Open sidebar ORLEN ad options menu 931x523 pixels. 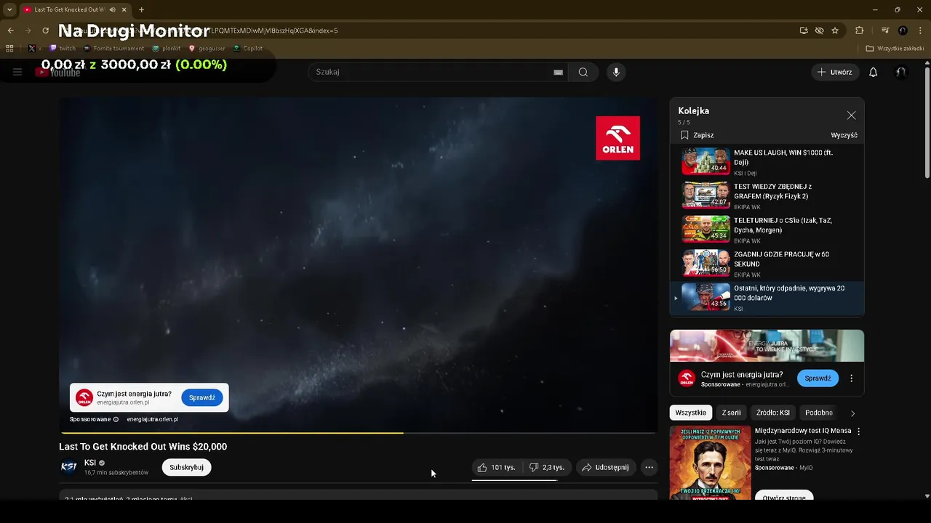point(851,378)
